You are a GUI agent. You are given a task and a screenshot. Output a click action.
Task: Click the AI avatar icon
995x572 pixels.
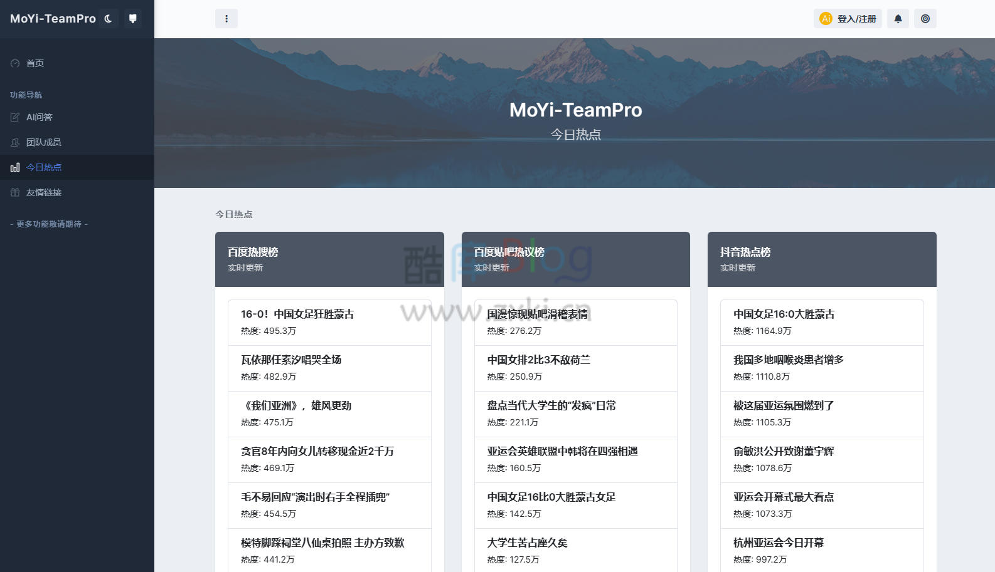click(826, 19)
